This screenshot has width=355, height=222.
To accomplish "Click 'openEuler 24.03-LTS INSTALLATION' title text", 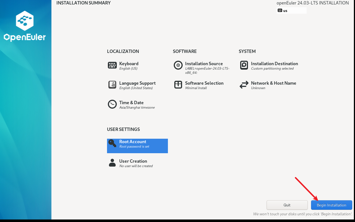I will [x=313, y=3].
